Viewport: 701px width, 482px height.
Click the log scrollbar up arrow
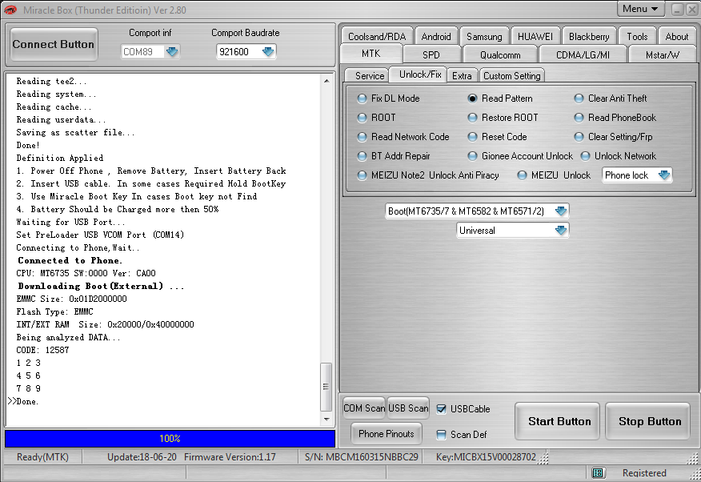326,81
